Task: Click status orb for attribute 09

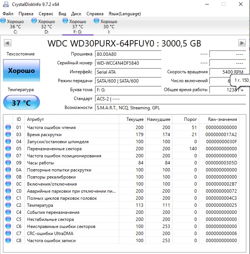Action: [8, 163]
